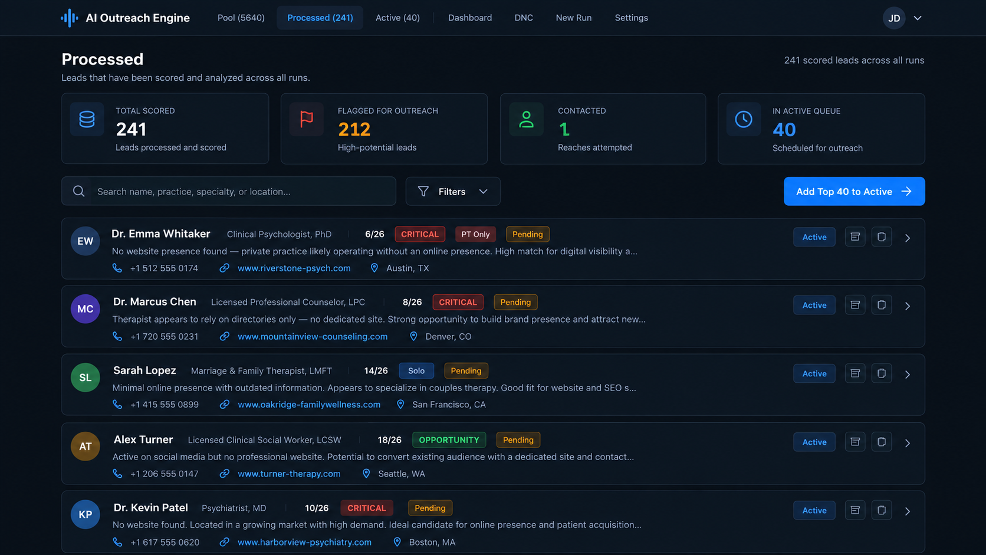986x555 pixels.
Task: Archive the Dr. Marcus Chen lead
Action: click(x=855, y=305)
